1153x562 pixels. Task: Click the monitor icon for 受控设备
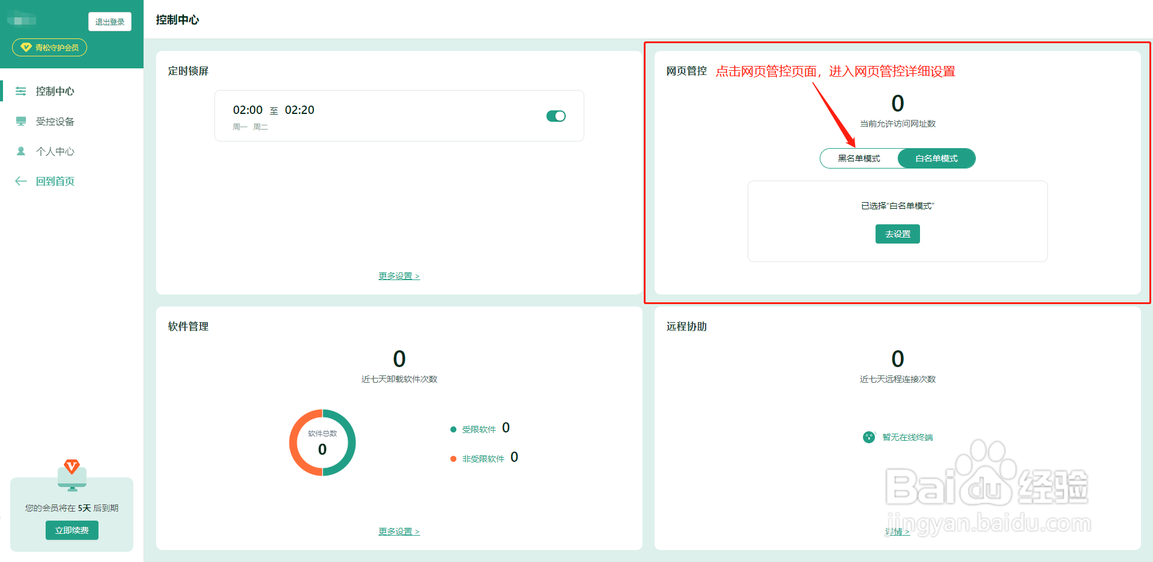pyautogui.click(x=21, y=121)
